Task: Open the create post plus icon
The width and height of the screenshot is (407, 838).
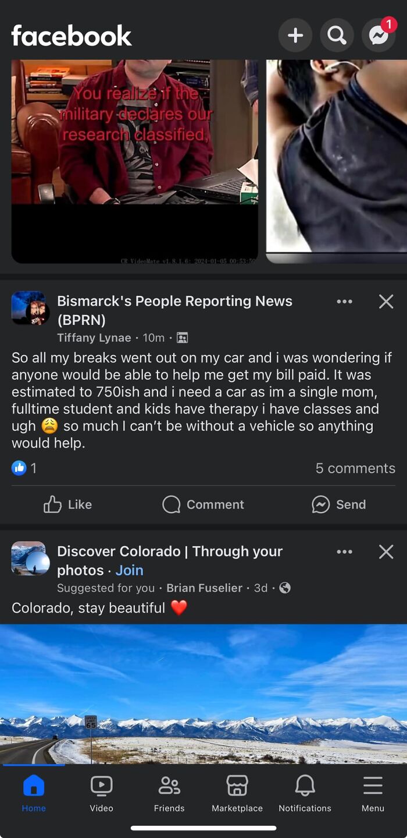Action: click(295, 36)
